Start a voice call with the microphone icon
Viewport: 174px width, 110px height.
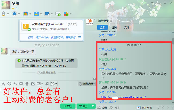tap(3, 14)
